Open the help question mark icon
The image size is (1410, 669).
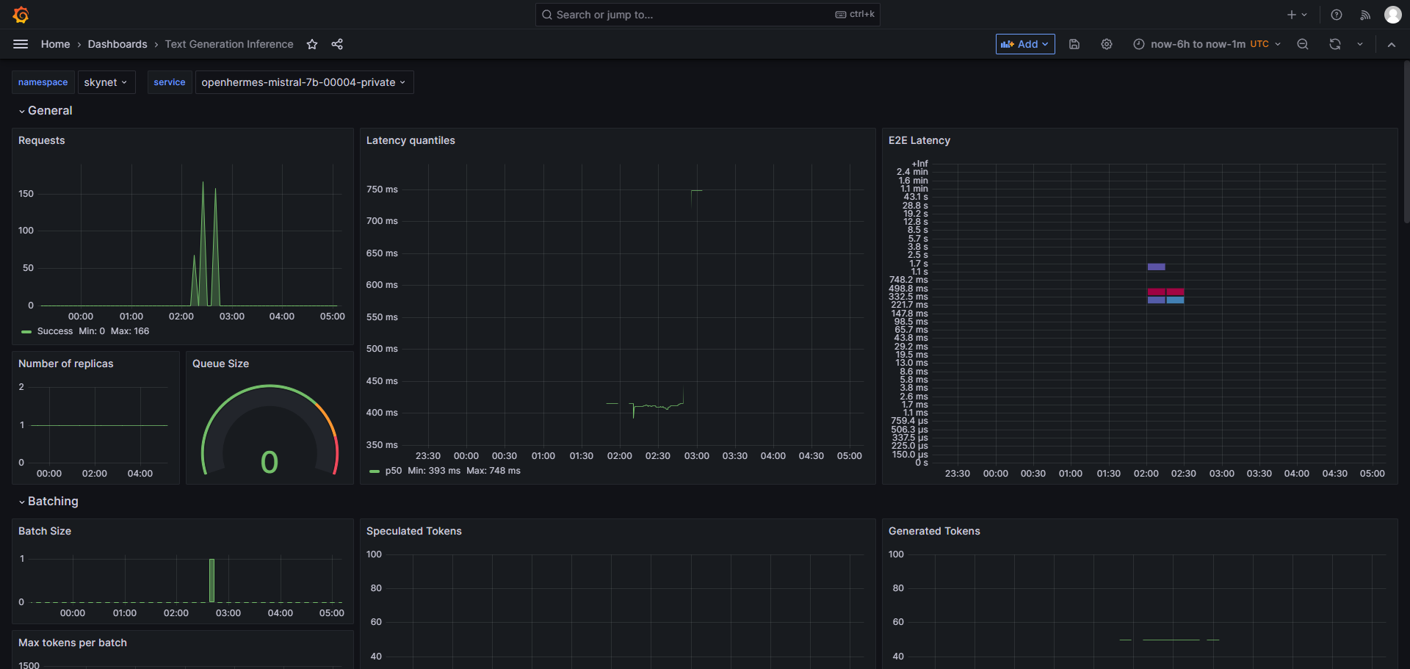click(x=1337, y=15)
